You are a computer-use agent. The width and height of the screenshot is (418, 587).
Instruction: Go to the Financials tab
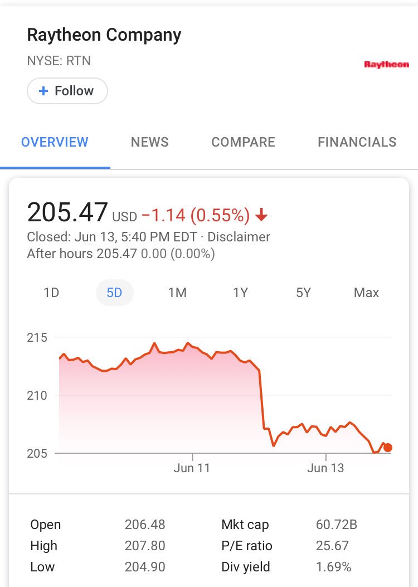357,142
